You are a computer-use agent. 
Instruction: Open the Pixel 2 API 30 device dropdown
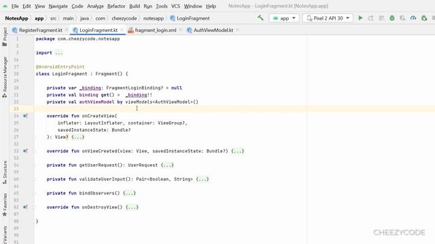coord(328,18)
